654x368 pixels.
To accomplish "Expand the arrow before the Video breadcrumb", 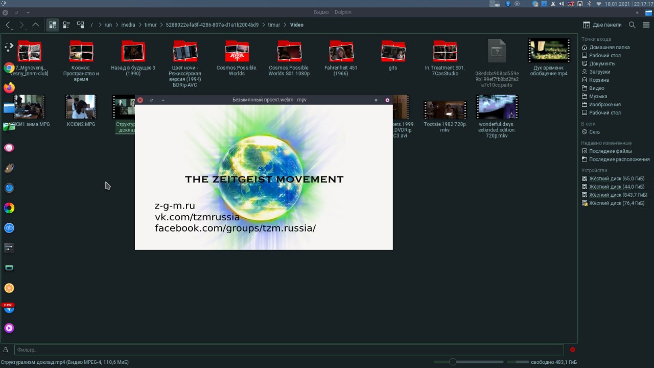I will coord(285,25).
